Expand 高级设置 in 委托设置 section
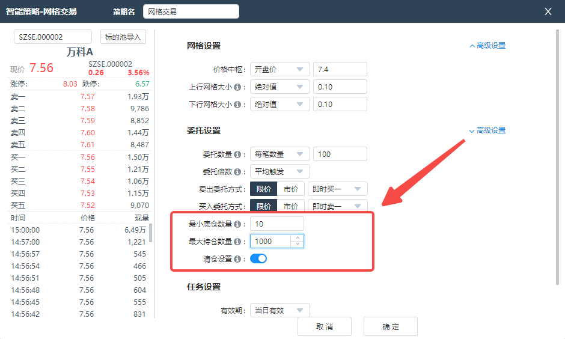The width and height of the screenshot is (565, 339). coord(487,130)
